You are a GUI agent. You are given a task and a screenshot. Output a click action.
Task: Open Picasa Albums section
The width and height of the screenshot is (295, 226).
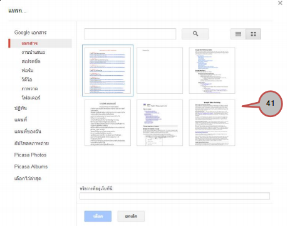click(x=31, y=167)
